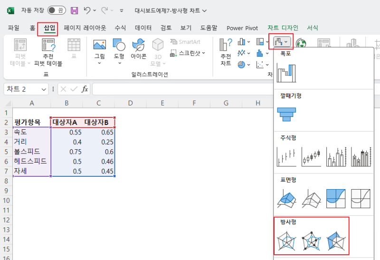Screen dimensions: 380x260
Task: Open the Icons (아이콘) gallery
Action: point(138,49)
